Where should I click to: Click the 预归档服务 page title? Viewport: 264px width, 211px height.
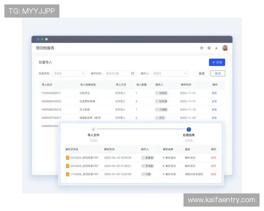click(x=45, y=48)
